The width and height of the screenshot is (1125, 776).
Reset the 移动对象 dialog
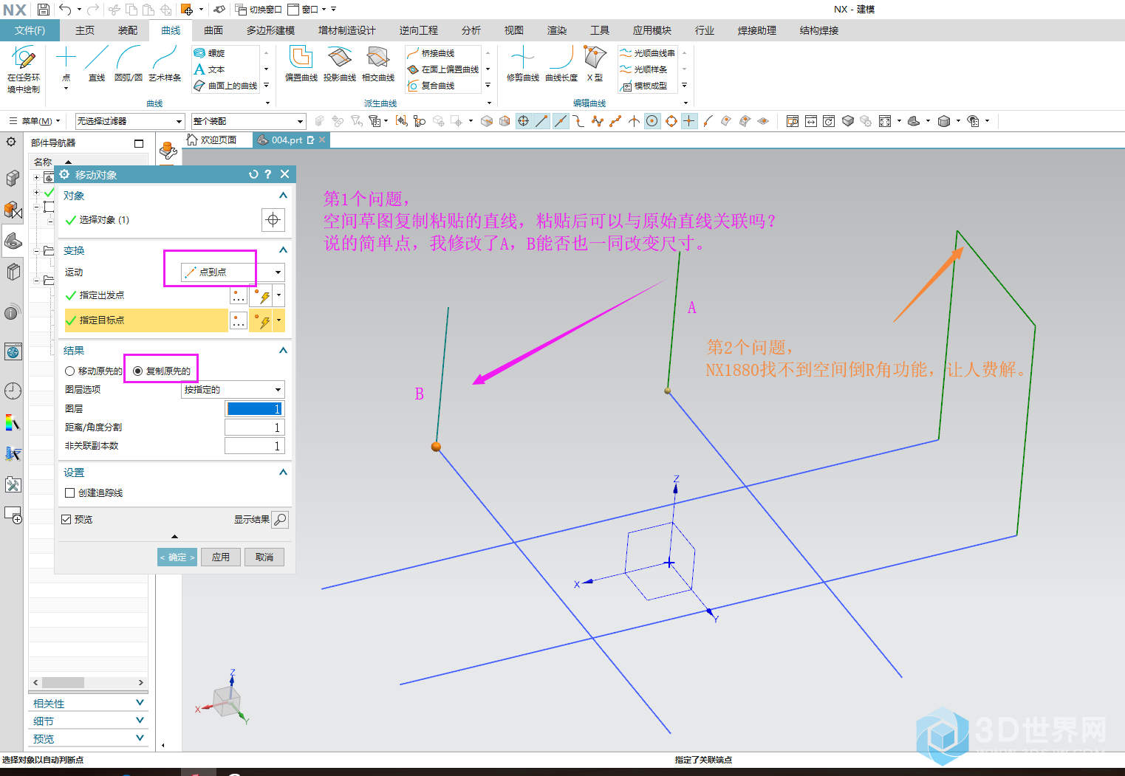(x=253, y=174)
